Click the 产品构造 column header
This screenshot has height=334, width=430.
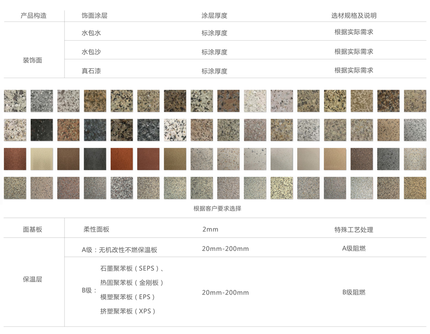(x=34, y=16)
